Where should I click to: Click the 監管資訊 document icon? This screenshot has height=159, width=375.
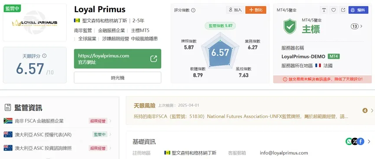coord(8,108)
